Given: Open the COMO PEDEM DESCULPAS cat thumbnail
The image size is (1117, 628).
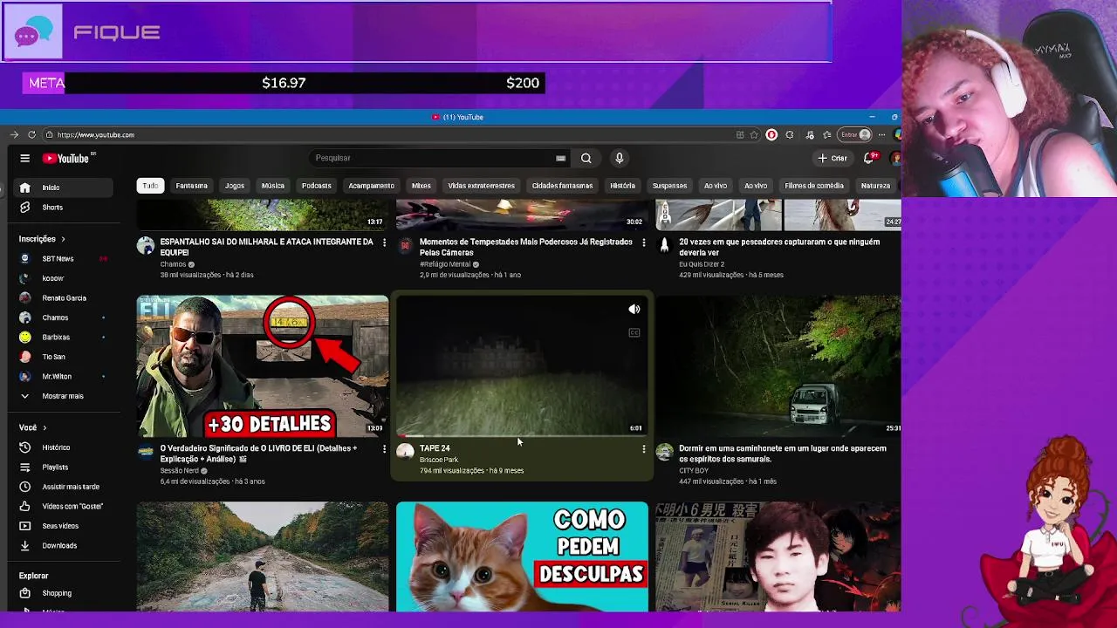Looking at the screenshot, I should click(522, 556).
